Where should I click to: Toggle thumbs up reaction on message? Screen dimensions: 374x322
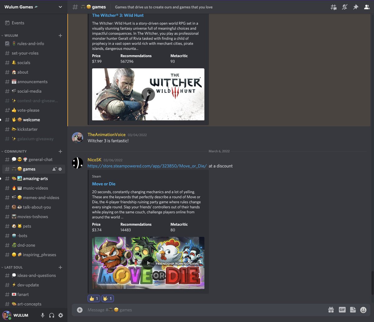point(94,298)
